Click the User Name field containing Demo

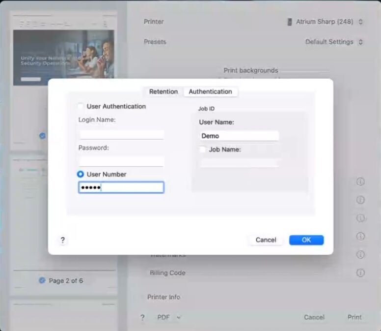click(239, 136)
